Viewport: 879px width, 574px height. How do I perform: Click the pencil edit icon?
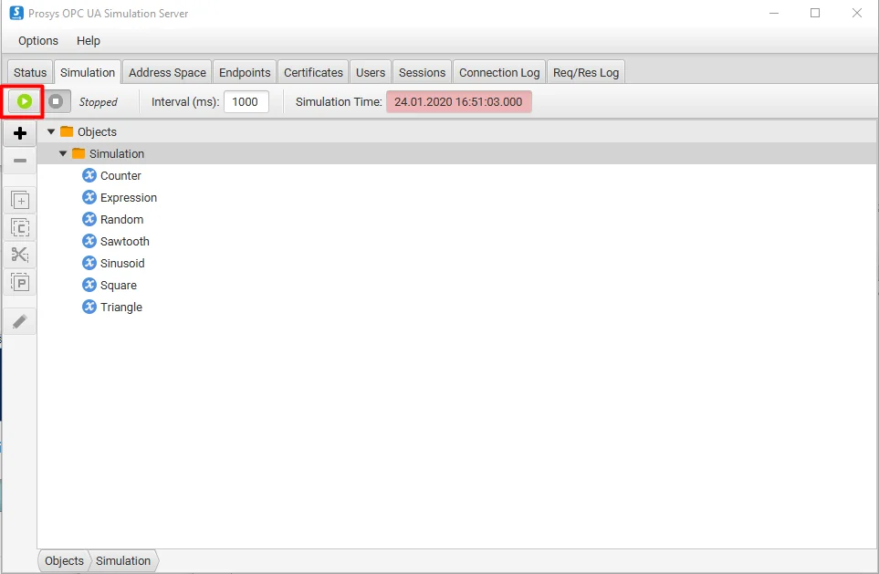point(20,322)
